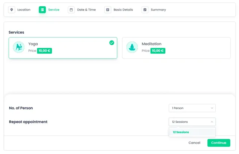Click the Summary clipboard step icon

pyautogui.click(x=145, y=10)
